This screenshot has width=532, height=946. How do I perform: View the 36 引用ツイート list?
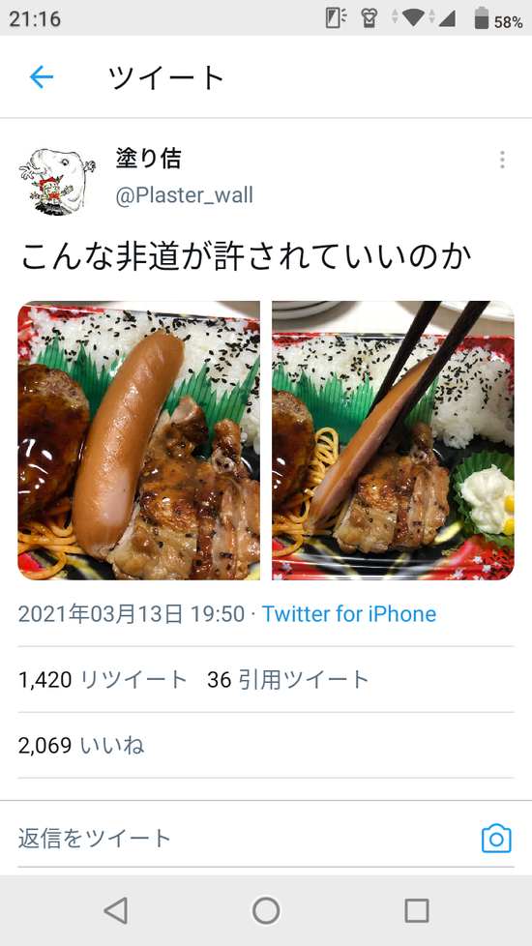click(287, 680)
